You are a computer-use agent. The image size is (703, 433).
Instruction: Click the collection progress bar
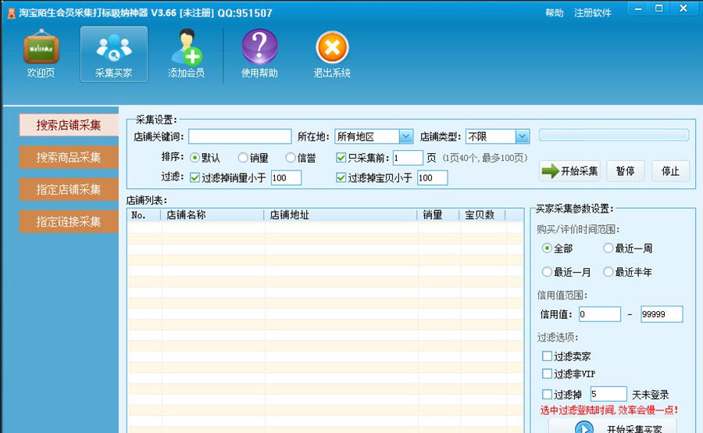(614, 135)
